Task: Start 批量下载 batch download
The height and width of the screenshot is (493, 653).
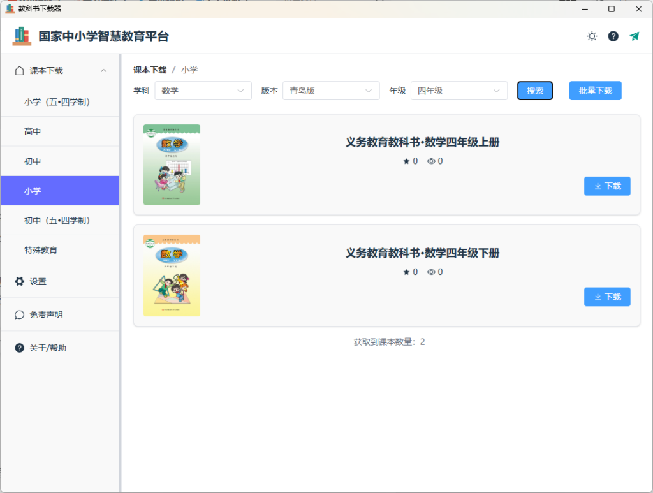Action: point(595,91)
